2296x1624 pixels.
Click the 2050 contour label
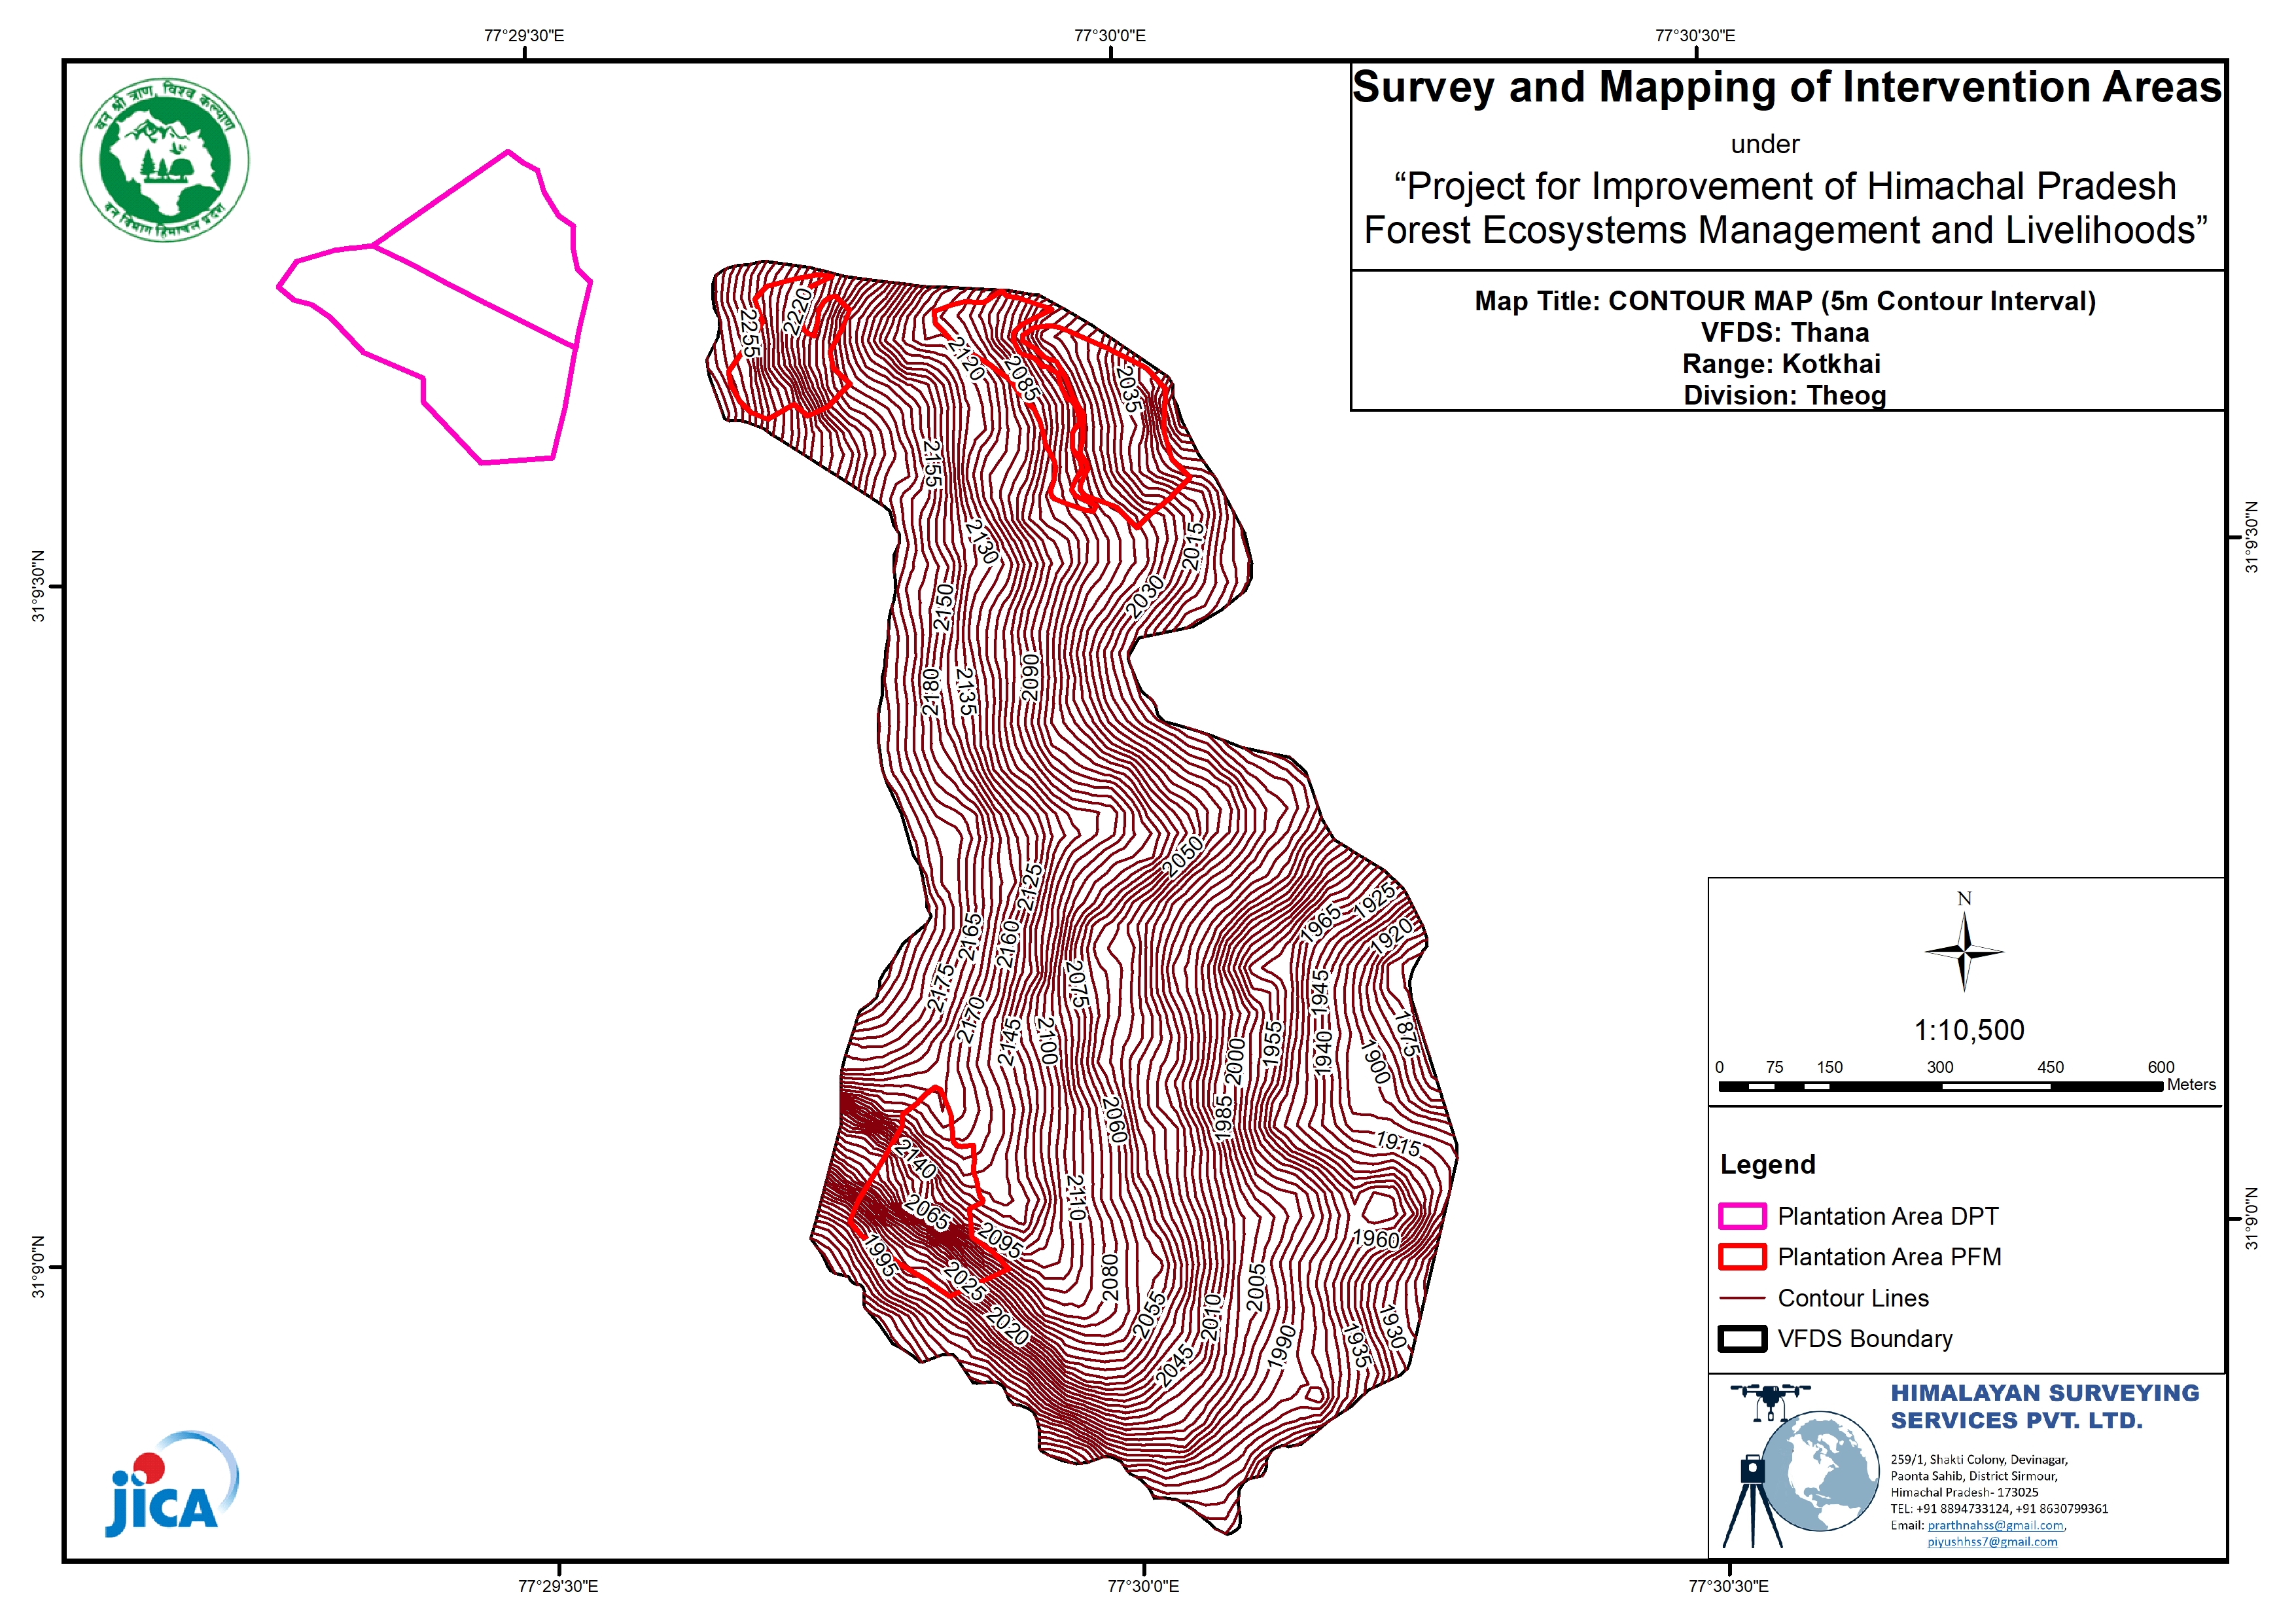(x=1183, y=857)
